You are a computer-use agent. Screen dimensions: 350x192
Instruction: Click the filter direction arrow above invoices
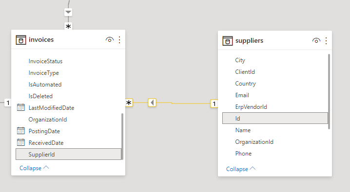[x=68, y=12]
